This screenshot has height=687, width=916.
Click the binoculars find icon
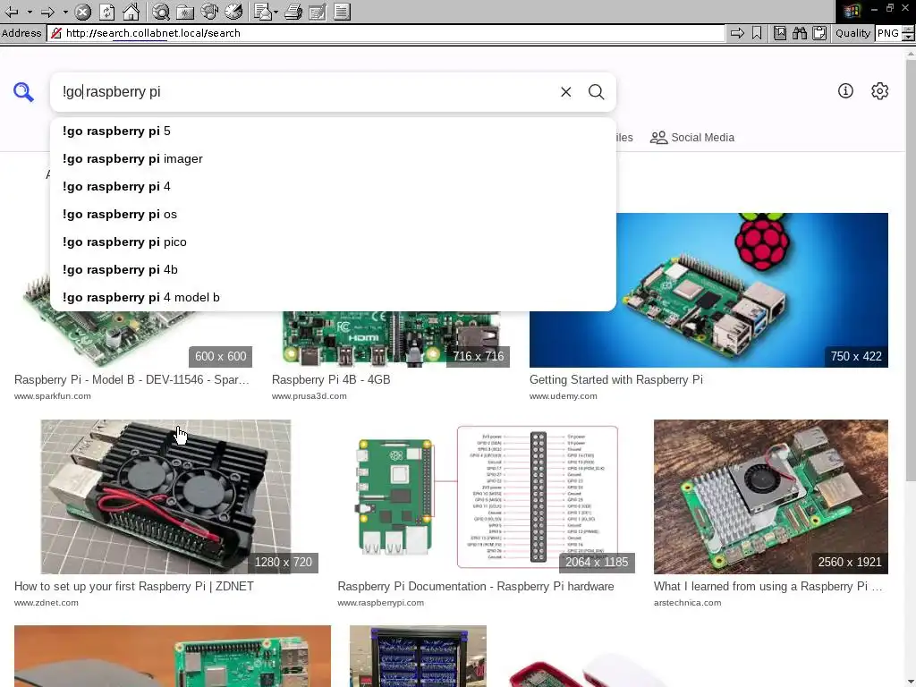point(800,33)
